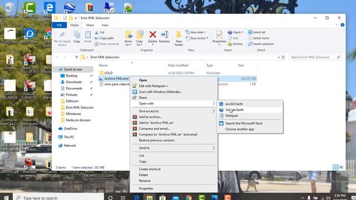Click the address bar path Error KML Solucion
356x200 pixels.
coord(105,57)
